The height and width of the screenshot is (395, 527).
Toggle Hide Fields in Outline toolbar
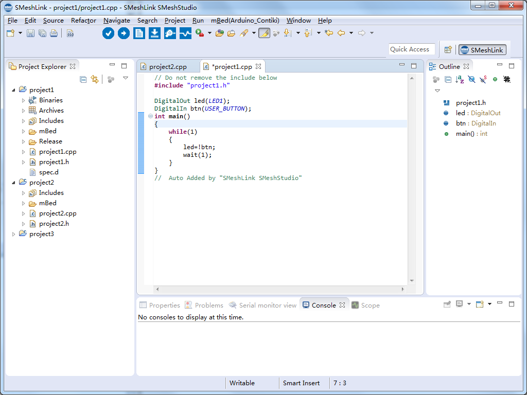tap(471, 79)
